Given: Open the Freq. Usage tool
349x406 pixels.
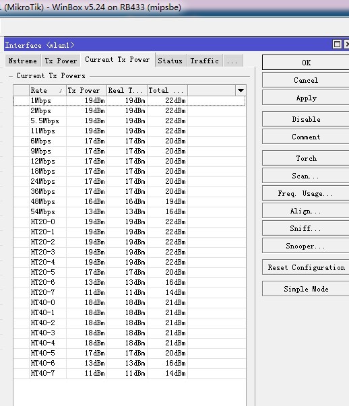Looking at the screenshot, I should point(306,193).
